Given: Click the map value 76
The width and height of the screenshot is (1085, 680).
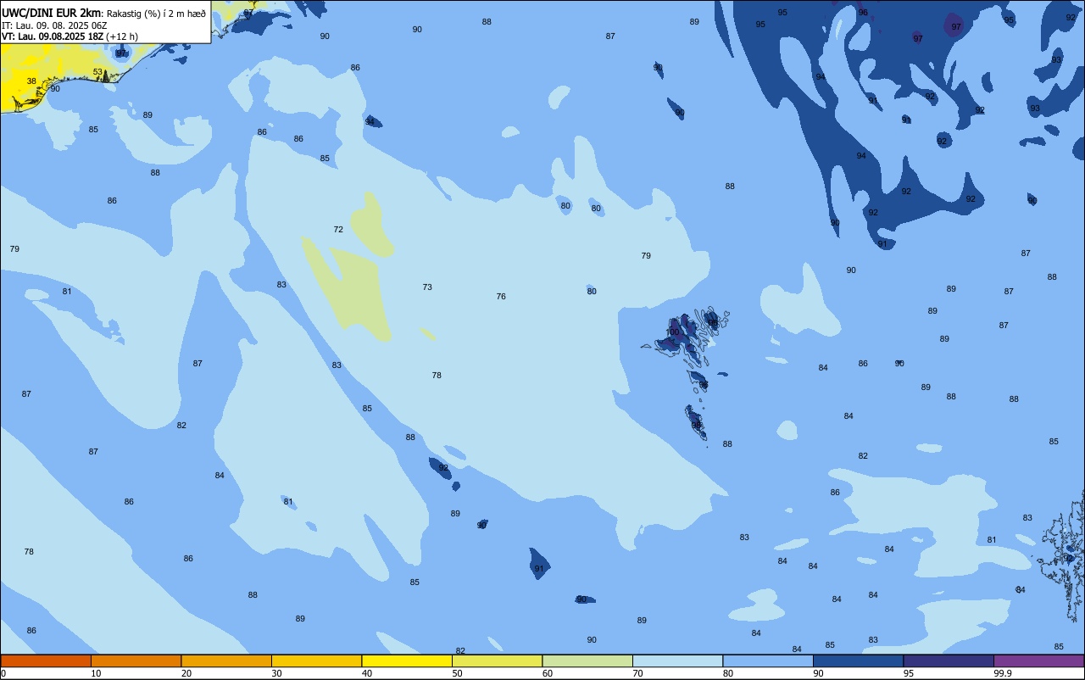Looking at the screenshot, I should [x=501, y=297].
